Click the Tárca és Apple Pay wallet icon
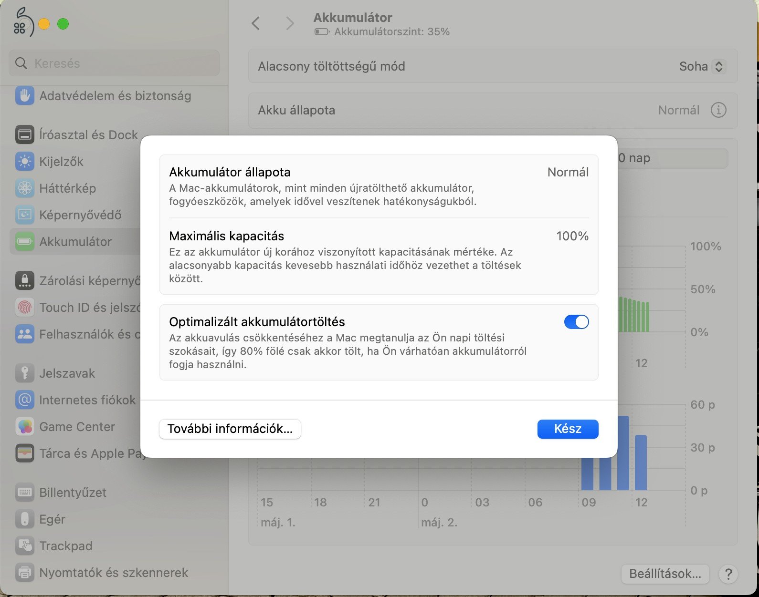The height and width of the screenshot is (597, 759). (x=24, y=453)
